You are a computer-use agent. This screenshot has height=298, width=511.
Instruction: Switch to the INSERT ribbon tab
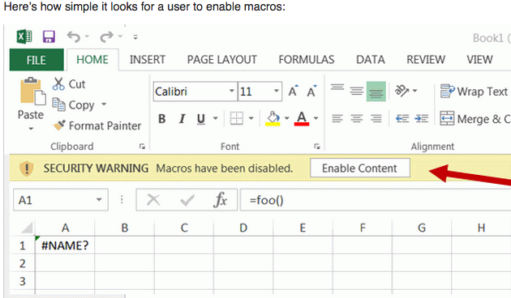pos(148,60)
